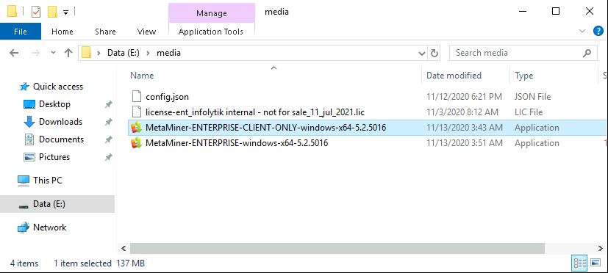Select MetaMiner-ENTERPRISE-windows-x64 application icon

[x=136, y=143]
